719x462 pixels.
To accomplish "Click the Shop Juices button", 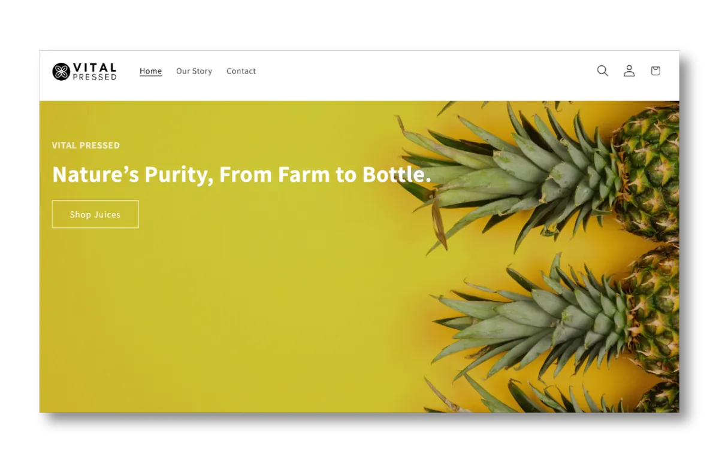I will pos(95,214).
